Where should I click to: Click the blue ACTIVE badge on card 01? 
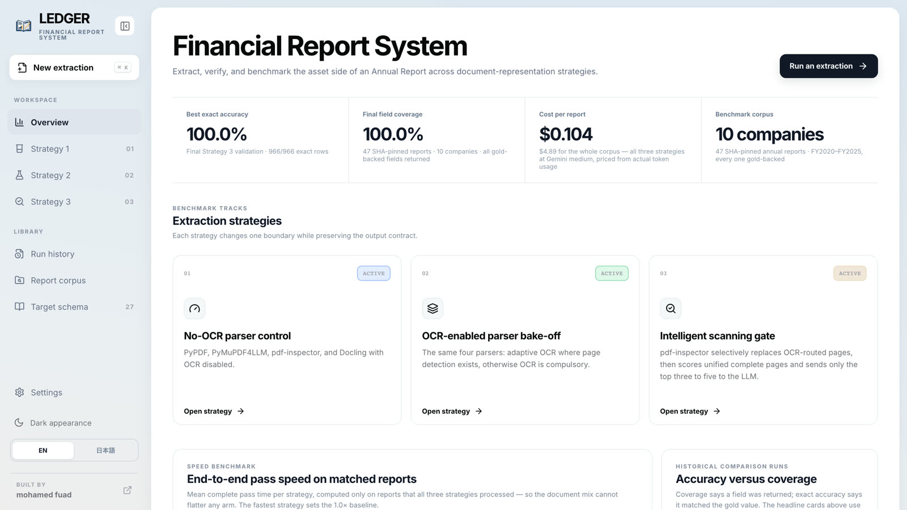coord(374,273)
